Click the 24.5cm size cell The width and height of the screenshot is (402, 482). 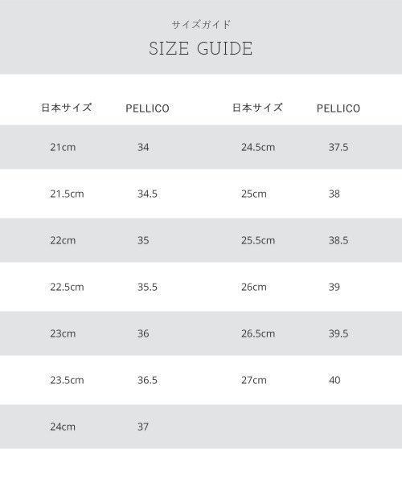tap(258, 147)
